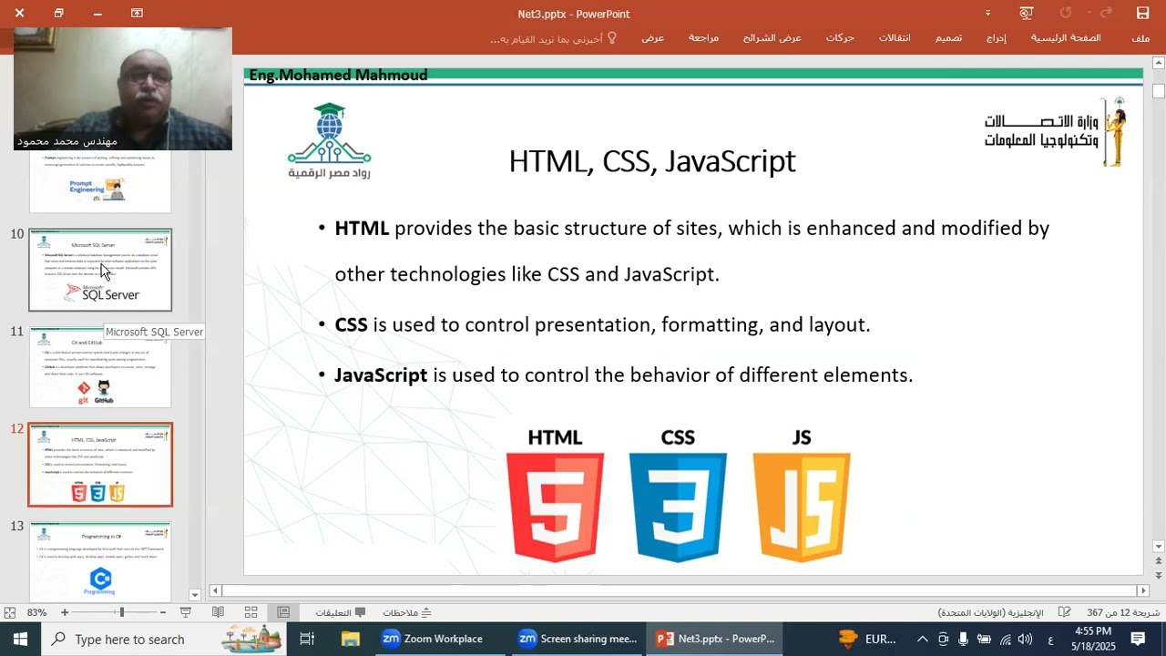The height and width of the screenshot is (656, 1166).
Task: Click the CSS3 logo on the slide
Action: (x=678, y=506)
